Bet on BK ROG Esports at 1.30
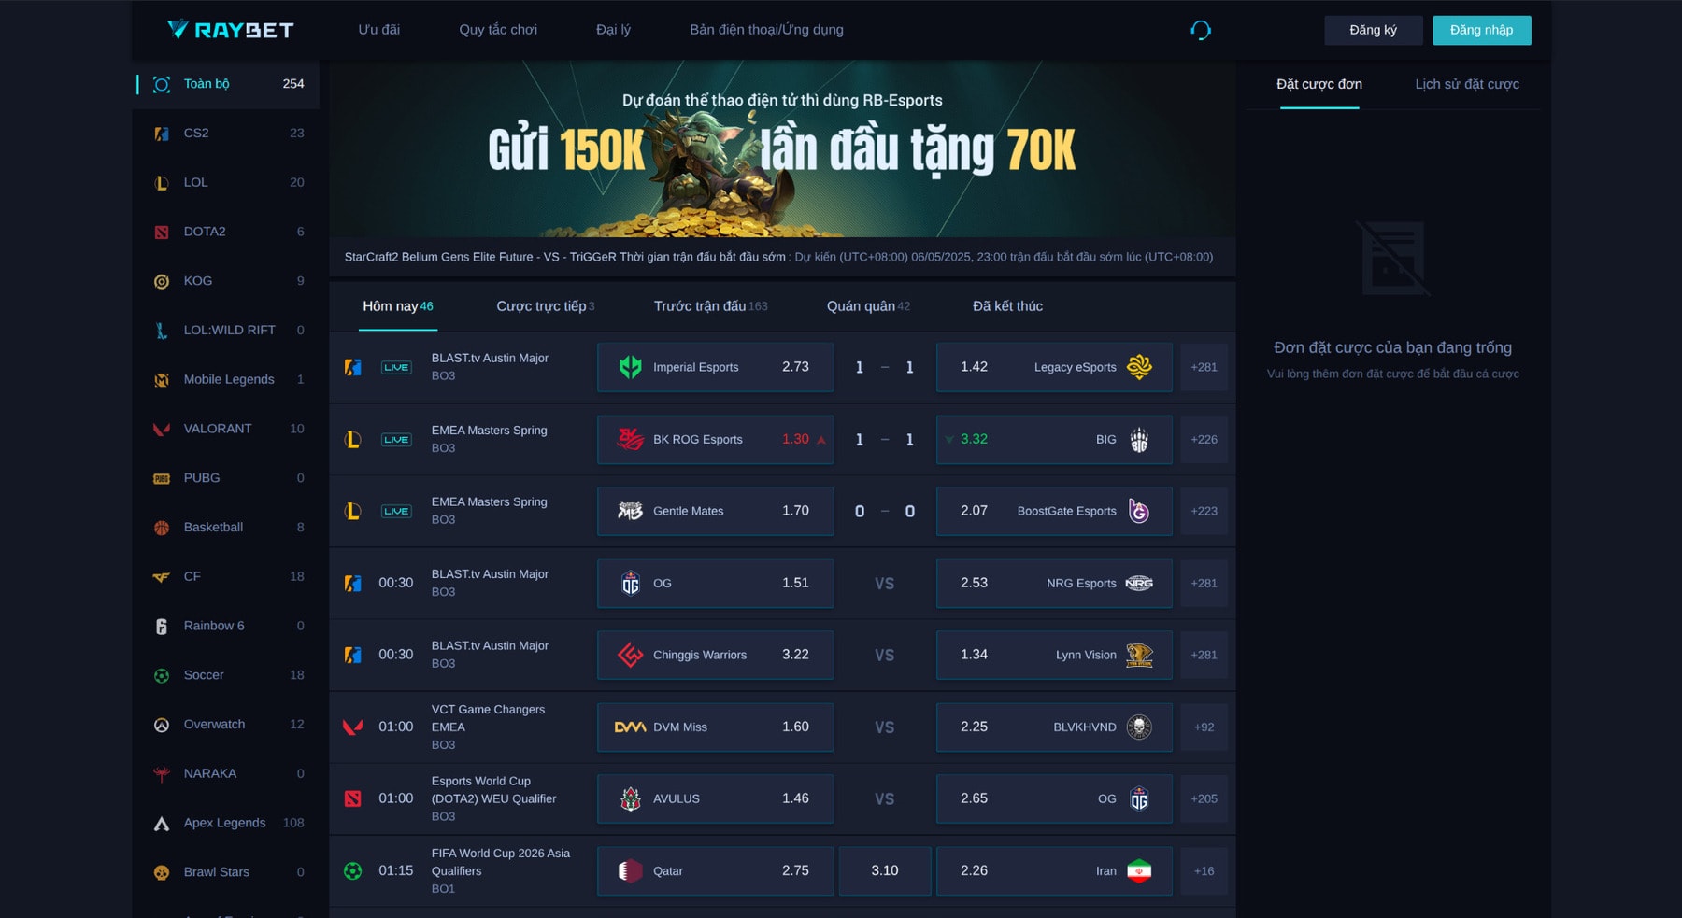Image resolution: width=1682 pixels, height=918 pixels. (x=715, y=439)
